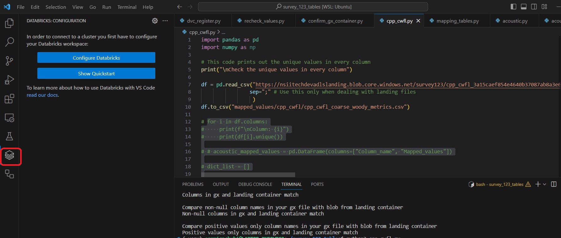Screen dimensions: 561x238
Task: Toggle secondary side bar layout icon
Action: point(534,7)
